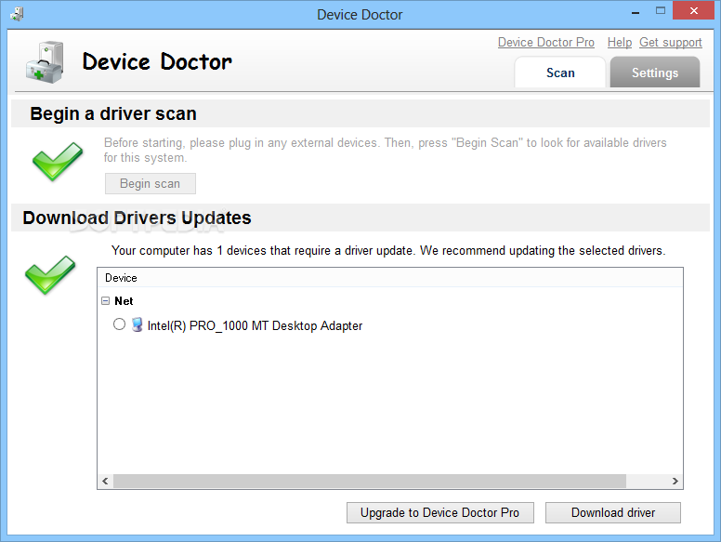
Task: Click the Device Doctor title bar icon
Action: 18,14
